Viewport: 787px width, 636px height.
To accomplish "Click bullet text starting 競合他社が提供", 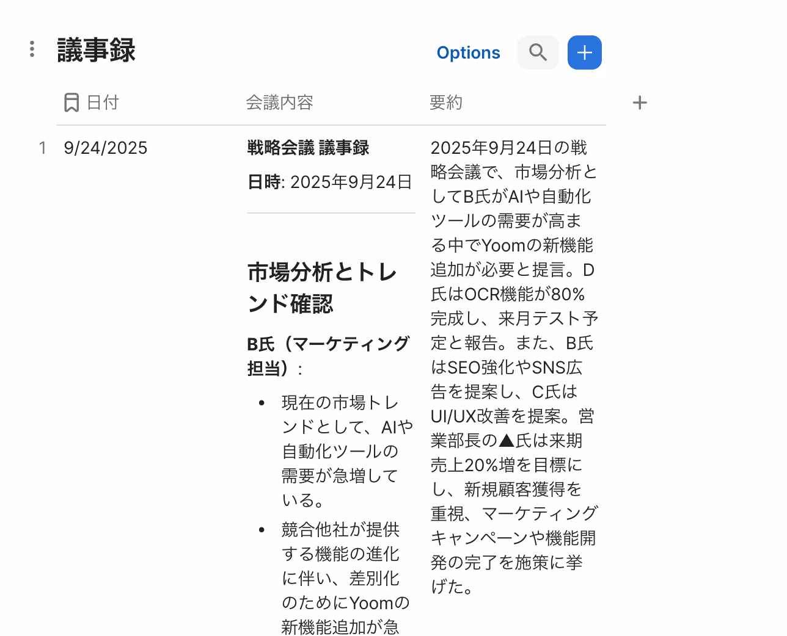I will 345,577.
